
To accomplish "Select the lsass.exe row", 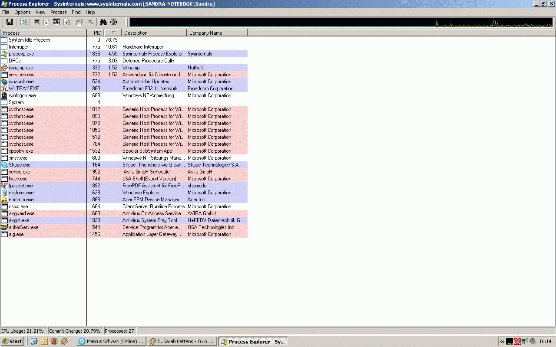I will 124,179.
